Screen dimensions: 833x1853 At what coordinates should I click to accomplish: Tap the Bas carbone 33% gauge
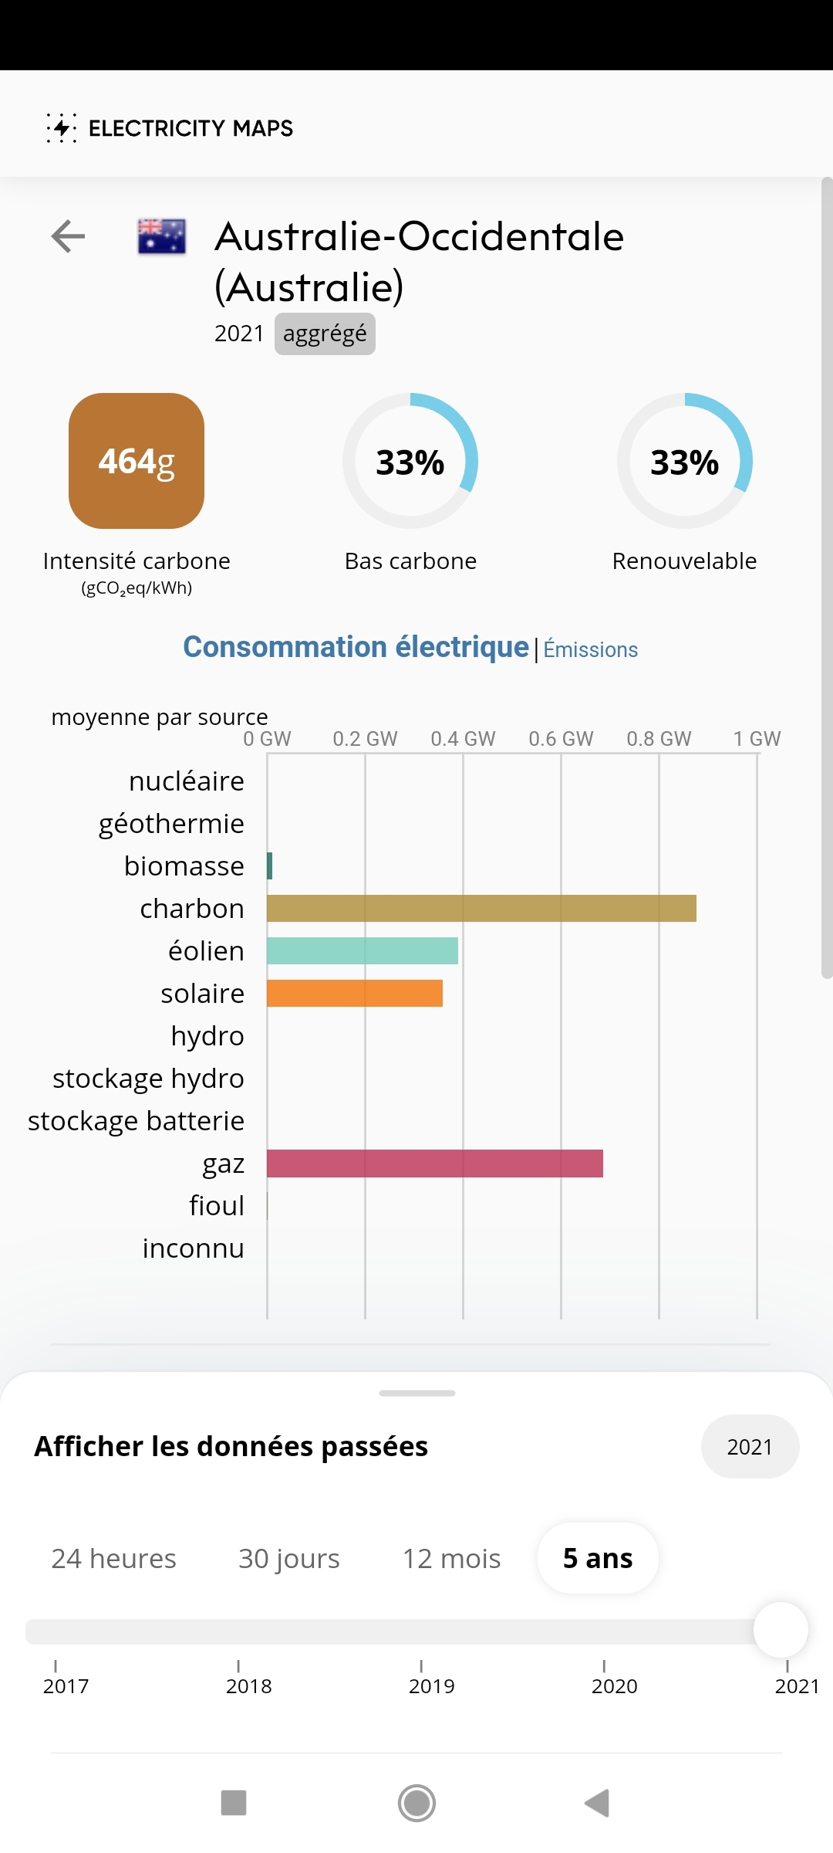coord(410,461)
